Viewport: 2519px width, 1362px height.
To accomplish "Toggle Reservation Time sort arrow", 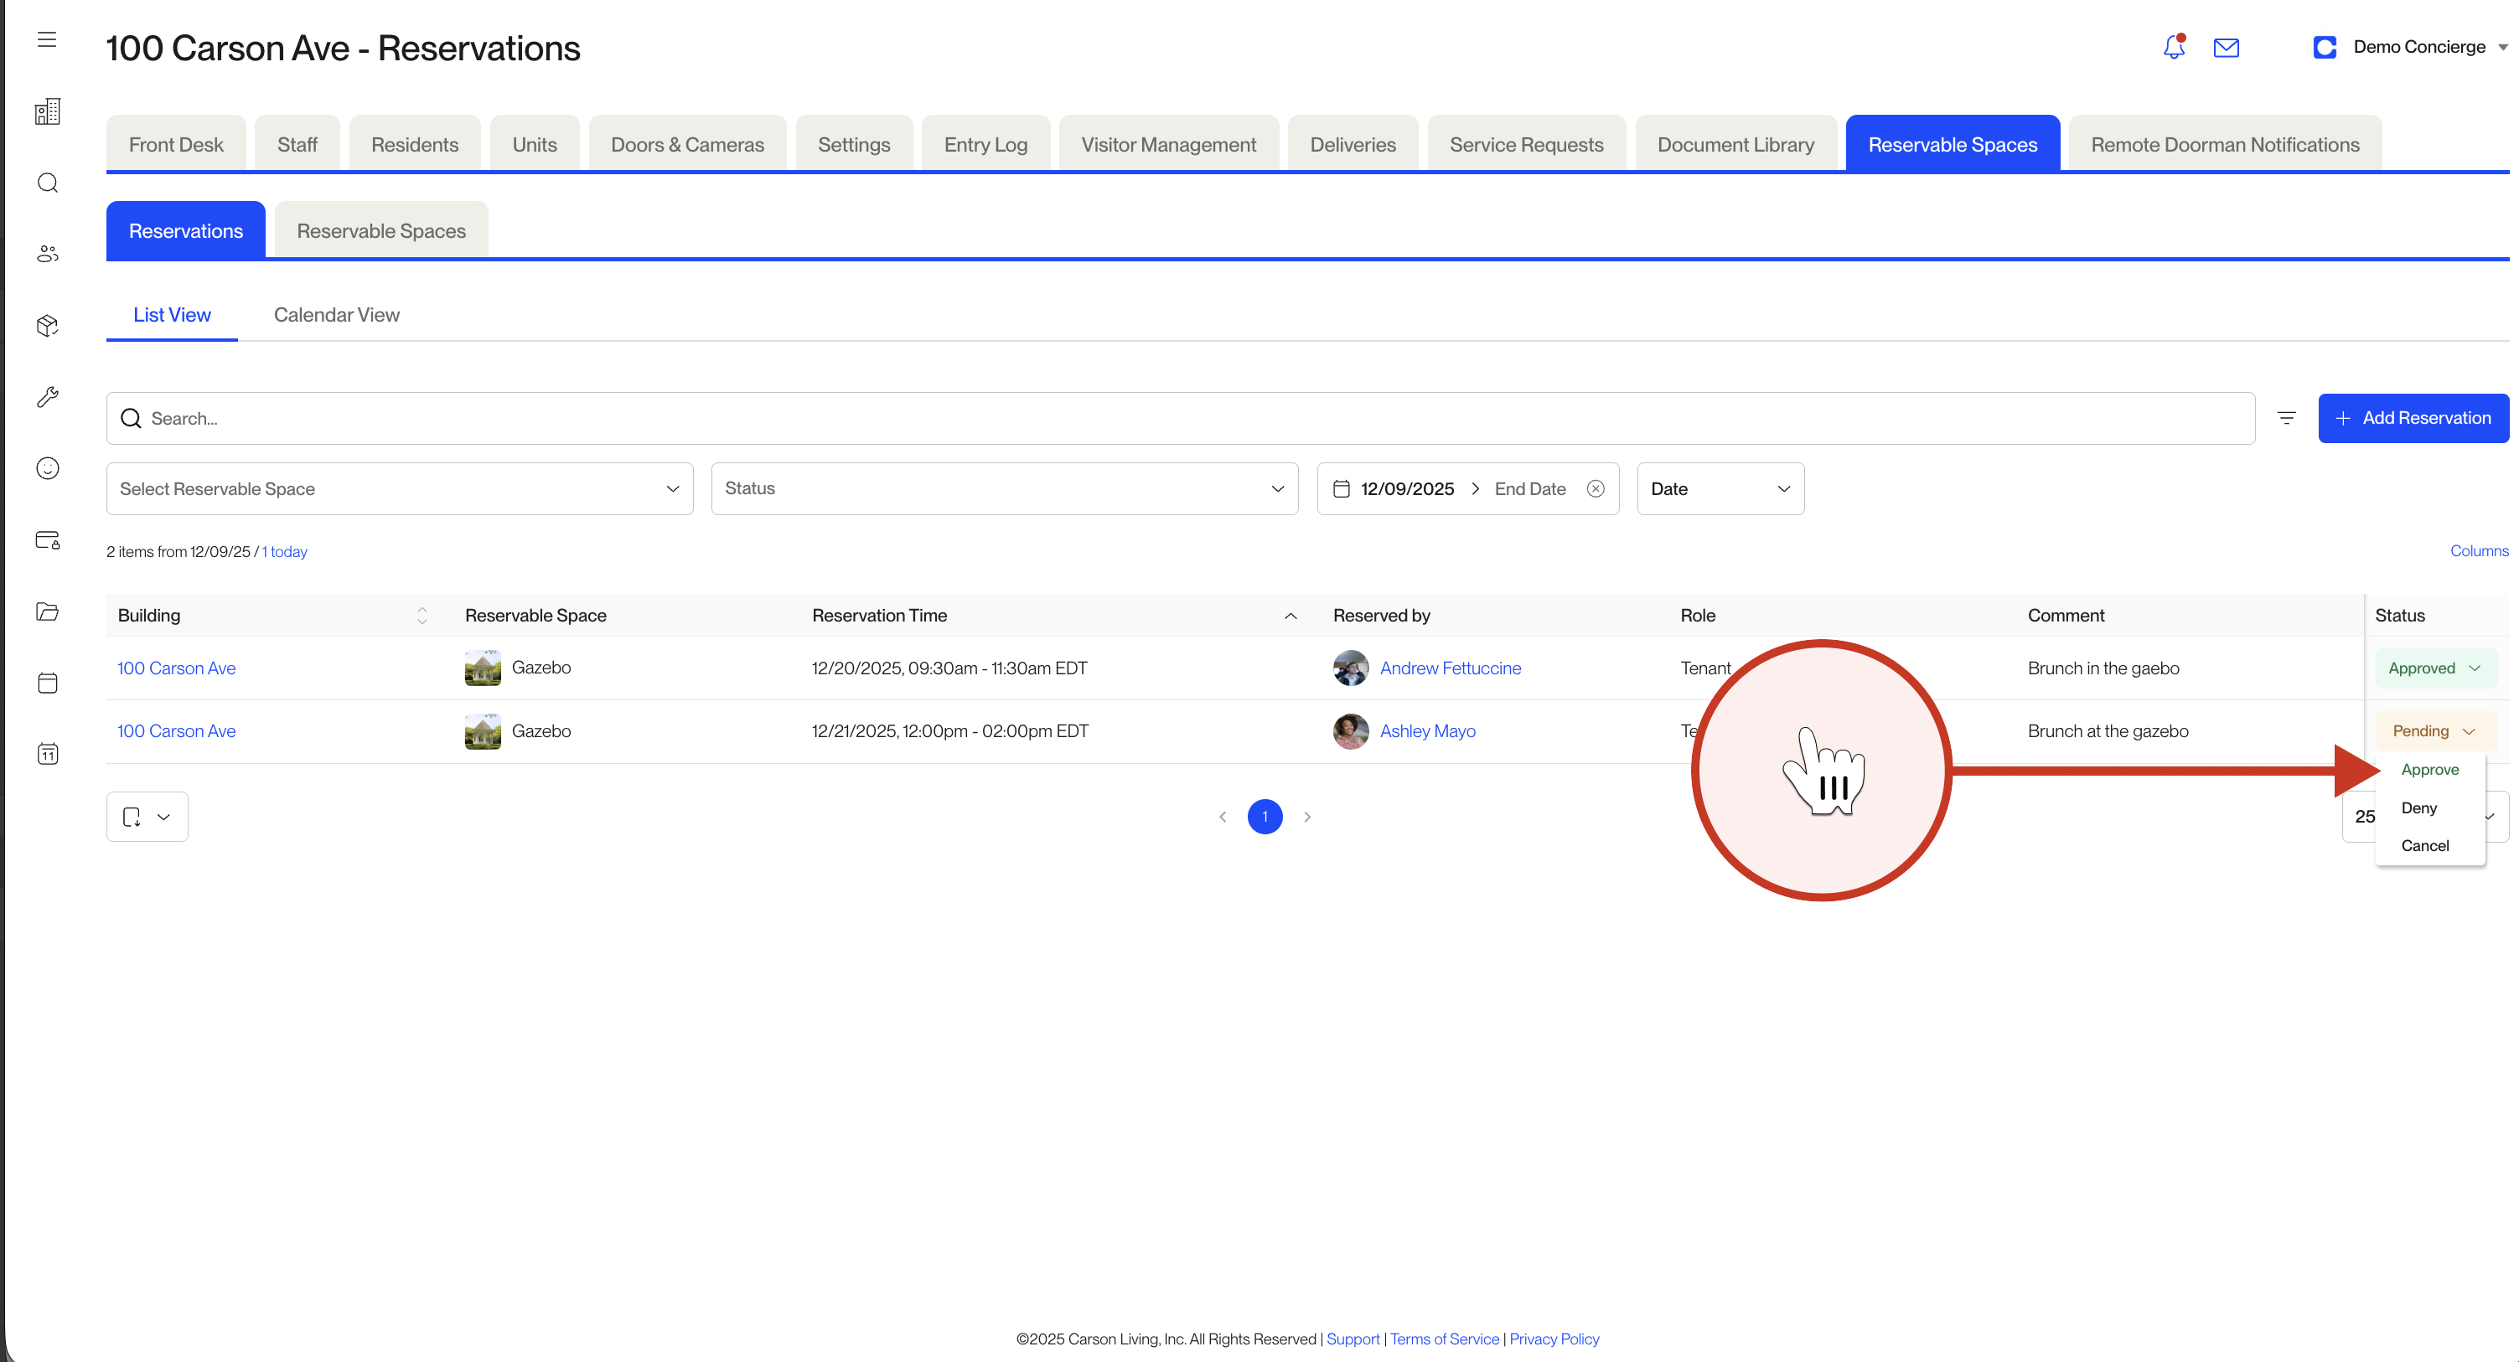I will pos(1290,615).
